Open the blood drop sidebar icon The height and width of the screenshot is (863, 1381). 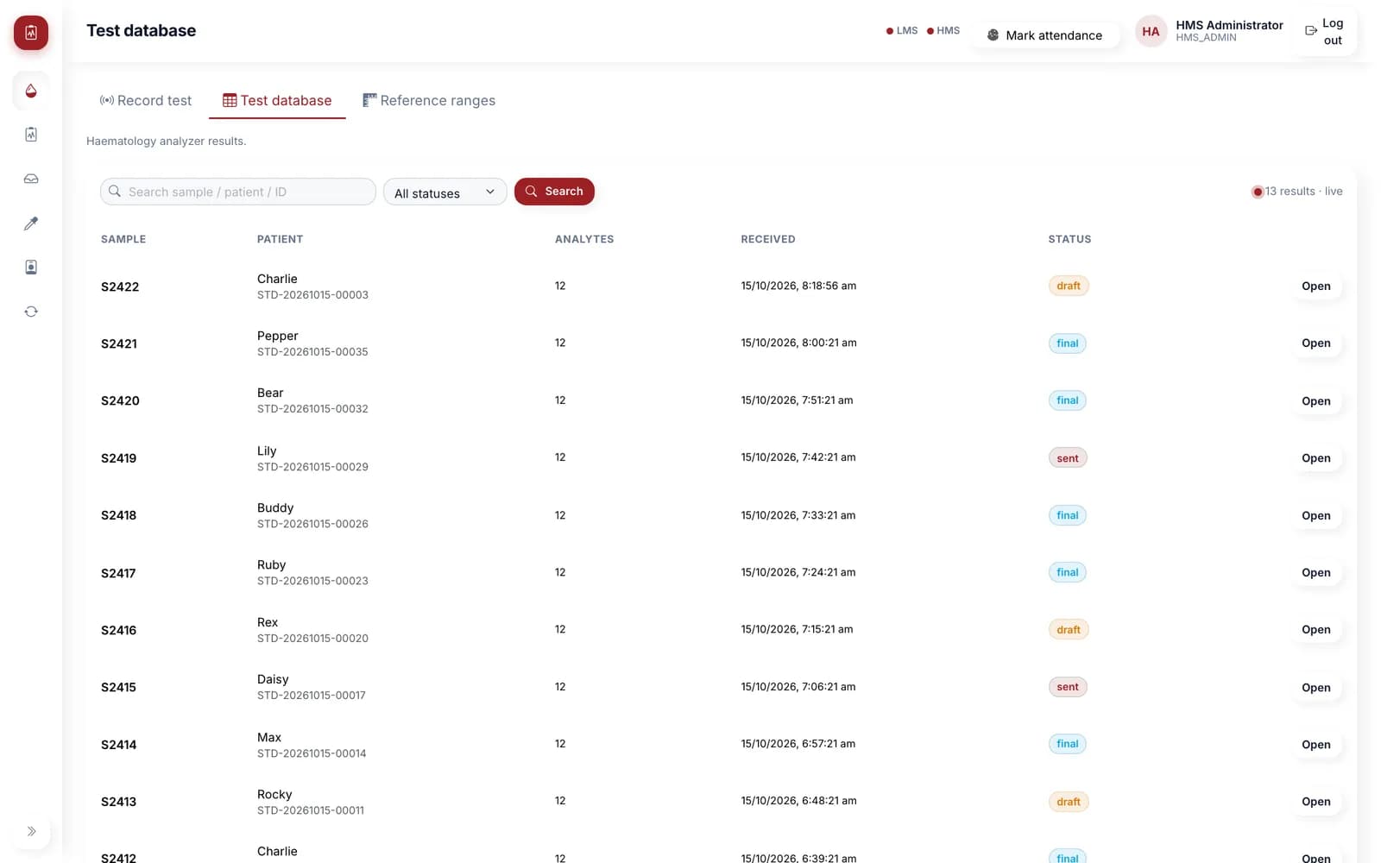pyautogui.click(x=31, y=91)
